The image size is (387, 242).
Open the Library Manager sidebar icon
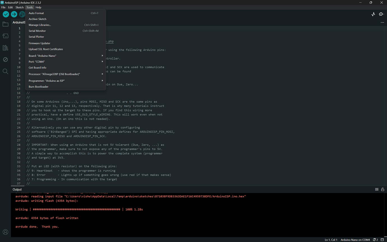(5, 48)
